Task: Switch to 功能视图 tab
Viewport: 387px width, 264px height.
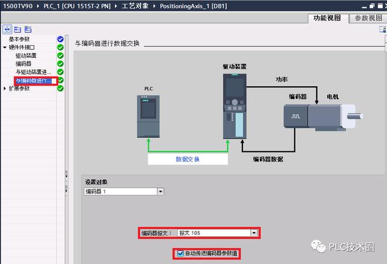Action: (328, 18)
